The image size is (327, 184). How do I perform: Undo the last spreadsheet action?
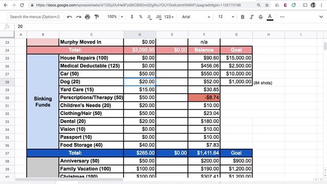coord(69,17)
